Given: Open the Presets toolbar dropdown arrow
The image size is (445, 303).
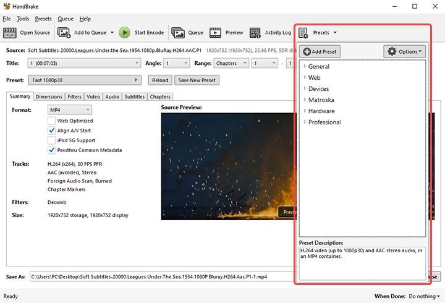Looking at the screenshot, I should click(x=335, y=33).
